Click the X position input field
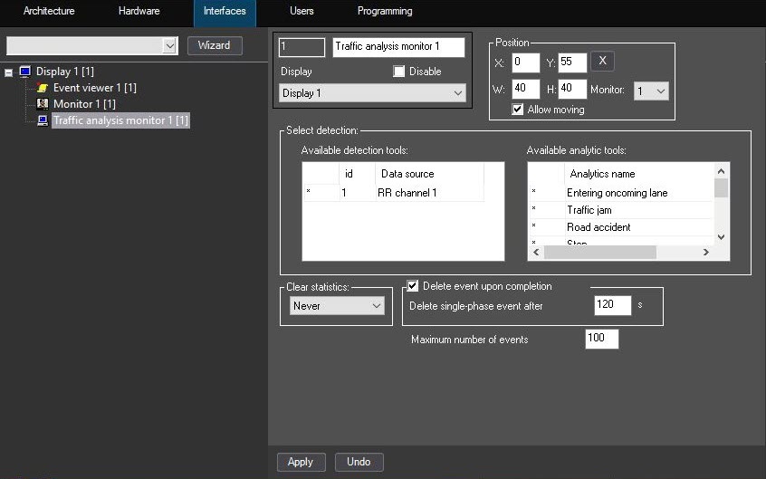 pyautogui.click(x=526, y=62)
